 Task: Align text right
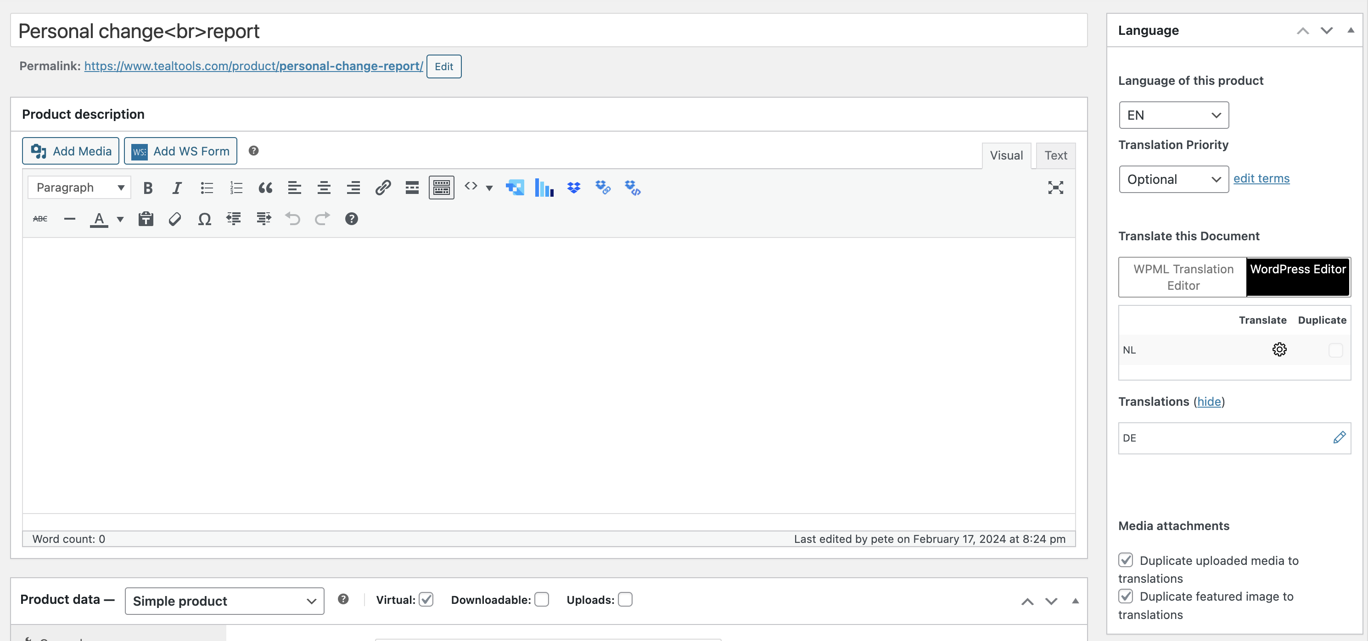tap(353, 188)
